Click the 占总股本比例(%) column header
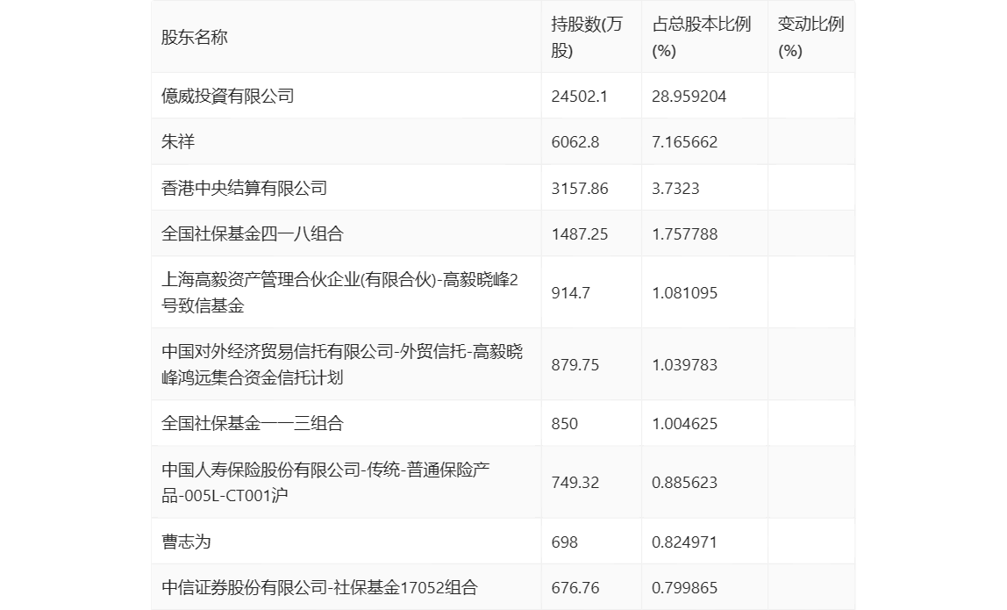Screen dimensions: 1007x610 click(x=702, y=37)
